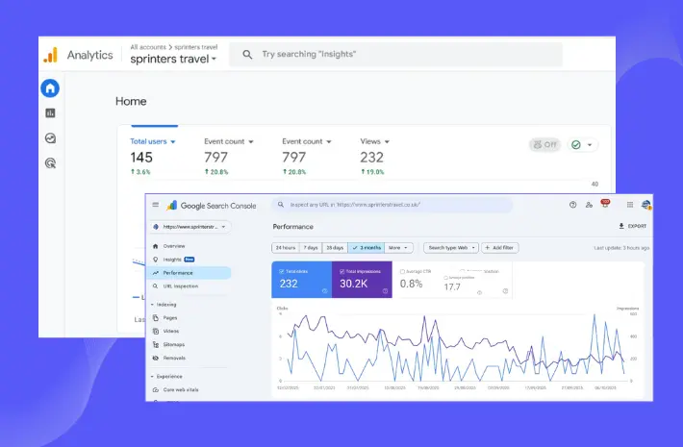Open Google apps grid icon
This screenshot has height=447, width=683.
[x=630, y=205]
